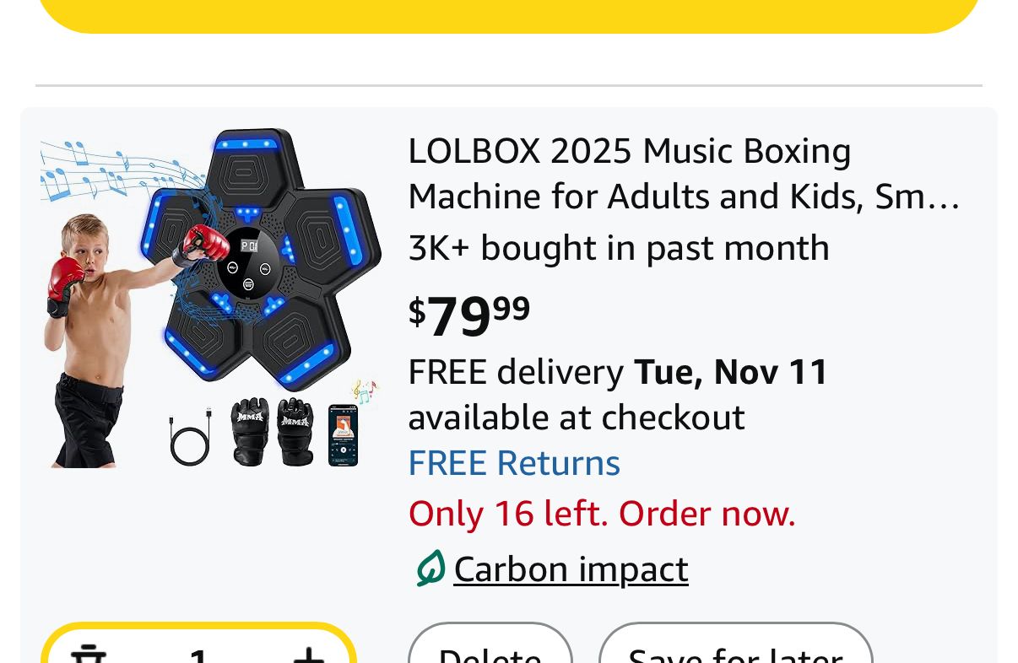Click the '3K+ bought in past month' text
This screenshot has height=663, width=1018.
(x=619, y=248)
